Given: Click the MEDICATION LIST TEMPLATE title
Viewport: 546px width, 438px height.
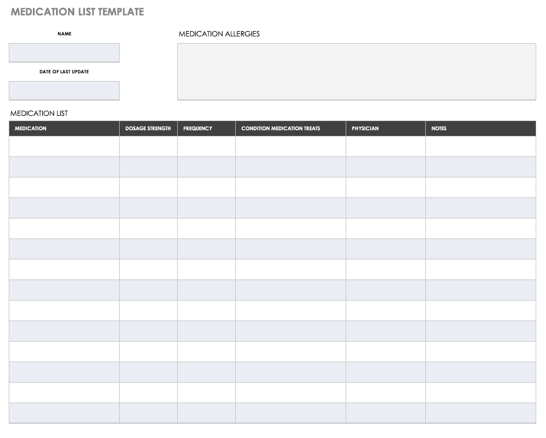Looking at the screenshot, I should 77,11.
